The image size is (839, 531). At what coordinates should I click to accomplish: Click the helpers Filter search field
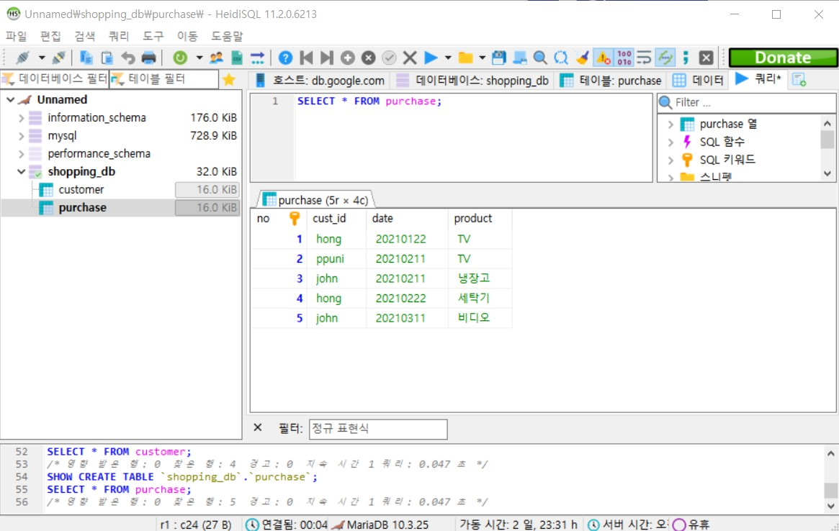click(746, 102)
